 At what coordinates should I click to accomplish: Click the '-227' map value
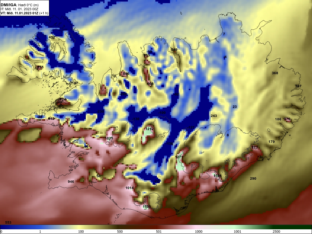tap(157, 181)
